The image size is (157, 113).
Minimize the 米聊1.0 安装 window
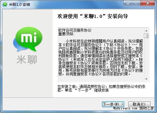(128, 3)
